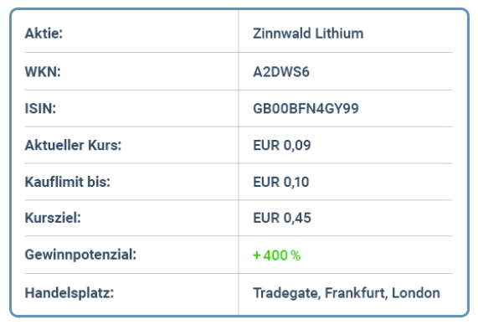The width and height of the screenshot is (478, 325).
Task: Click the Kauflimit bis: label
Action: pyautogui.click(x=67, y=182)
